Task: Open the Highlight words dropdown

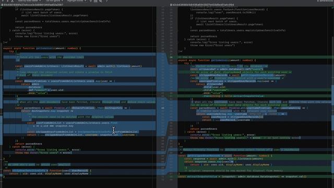Action: (x=77, y=1)
